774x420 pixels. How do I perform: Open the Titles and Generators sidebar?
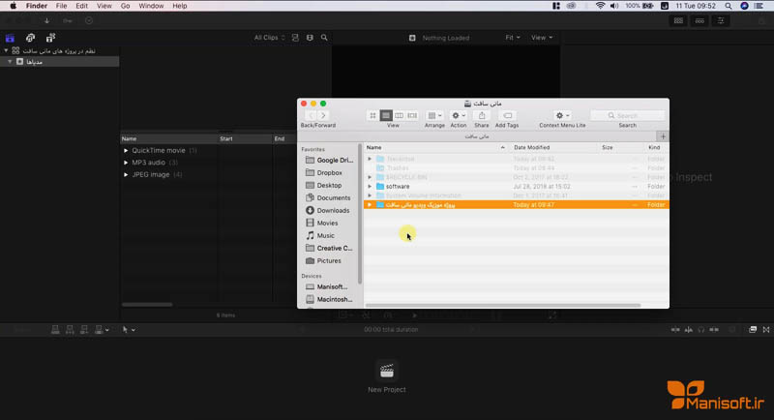[x=50, y=38]
